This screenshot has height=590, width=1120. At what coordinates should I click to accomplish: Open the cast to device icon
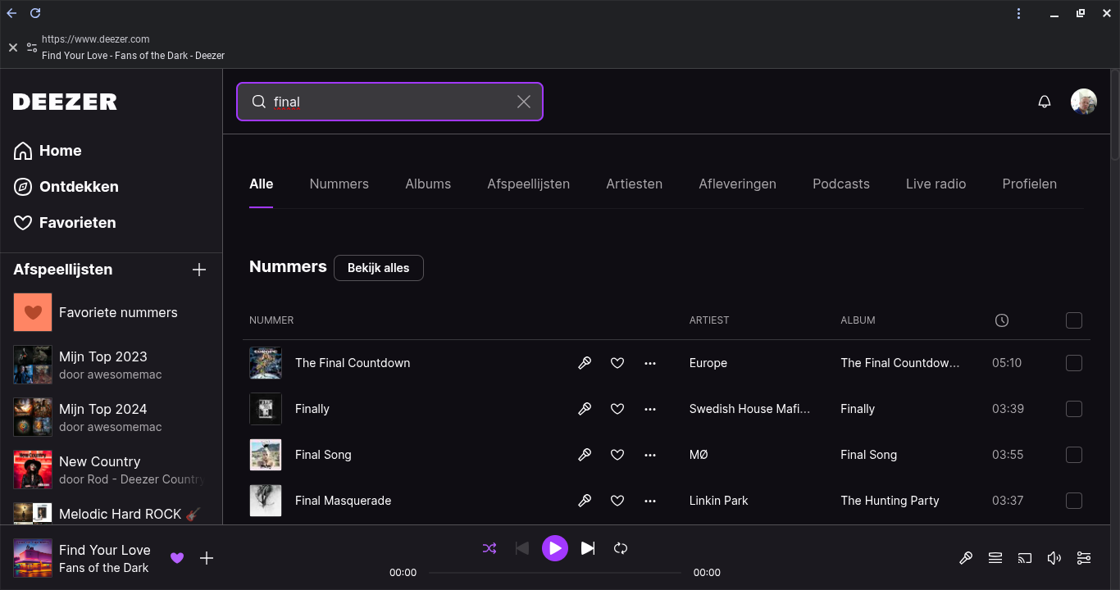click(x=1025, y=558)
